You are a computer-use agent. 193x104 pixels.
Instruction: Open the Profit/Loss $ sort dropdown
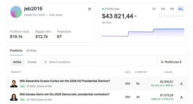coord(171,62)
